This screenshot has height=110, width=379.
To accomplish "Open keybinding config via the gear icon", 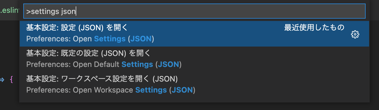I will [x=355, y=34].
